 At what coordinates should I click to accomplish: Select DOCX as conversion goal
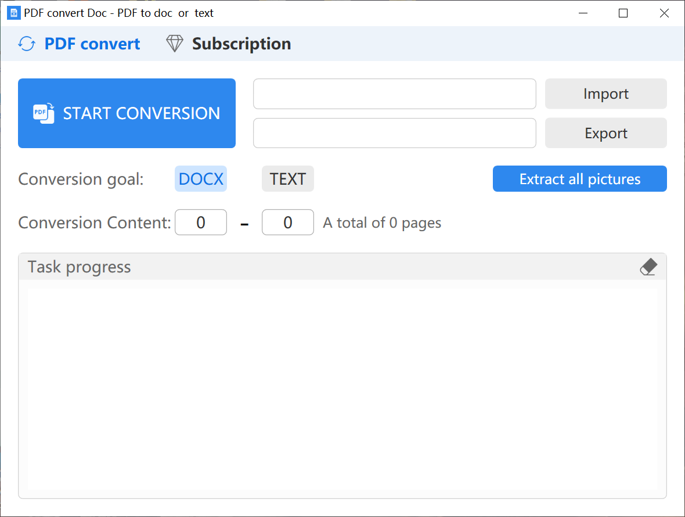(x=201, y=179)
